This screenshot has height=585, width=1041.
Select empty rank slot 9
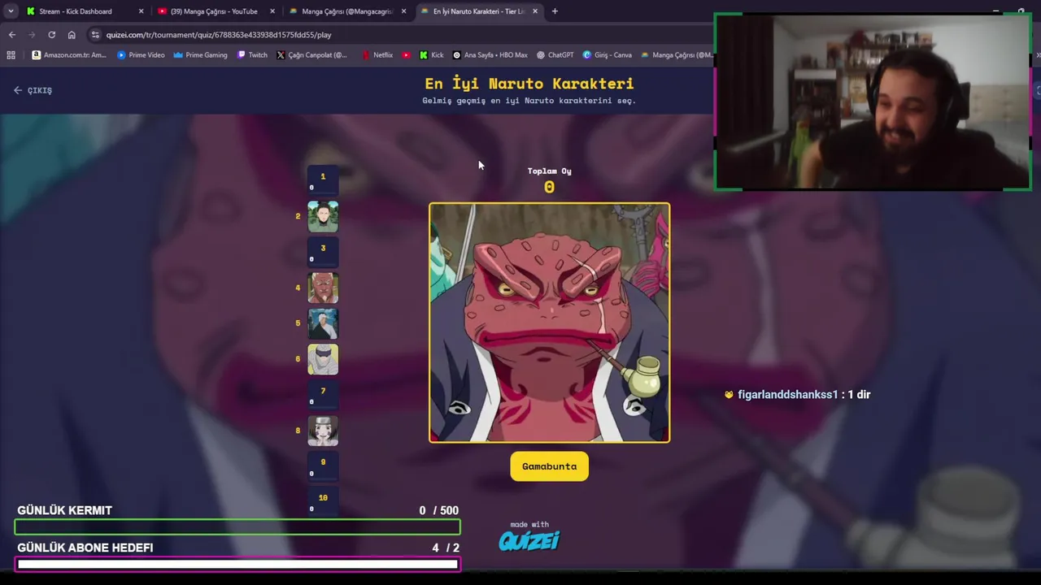click(x=323, y=466)
